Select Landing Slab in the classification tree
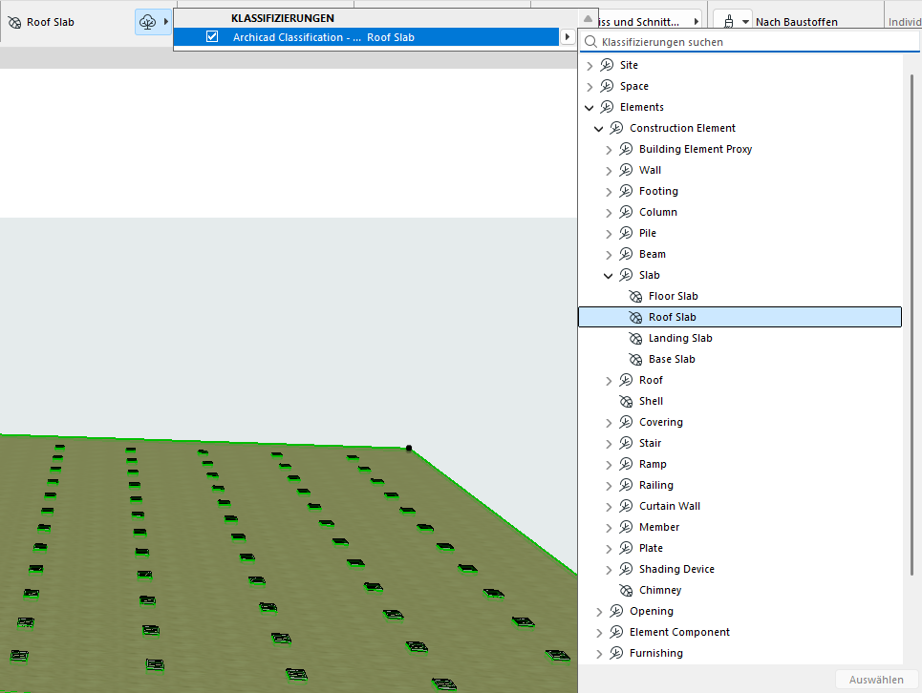This screenshot has height=693, width=922. [679, 338]
